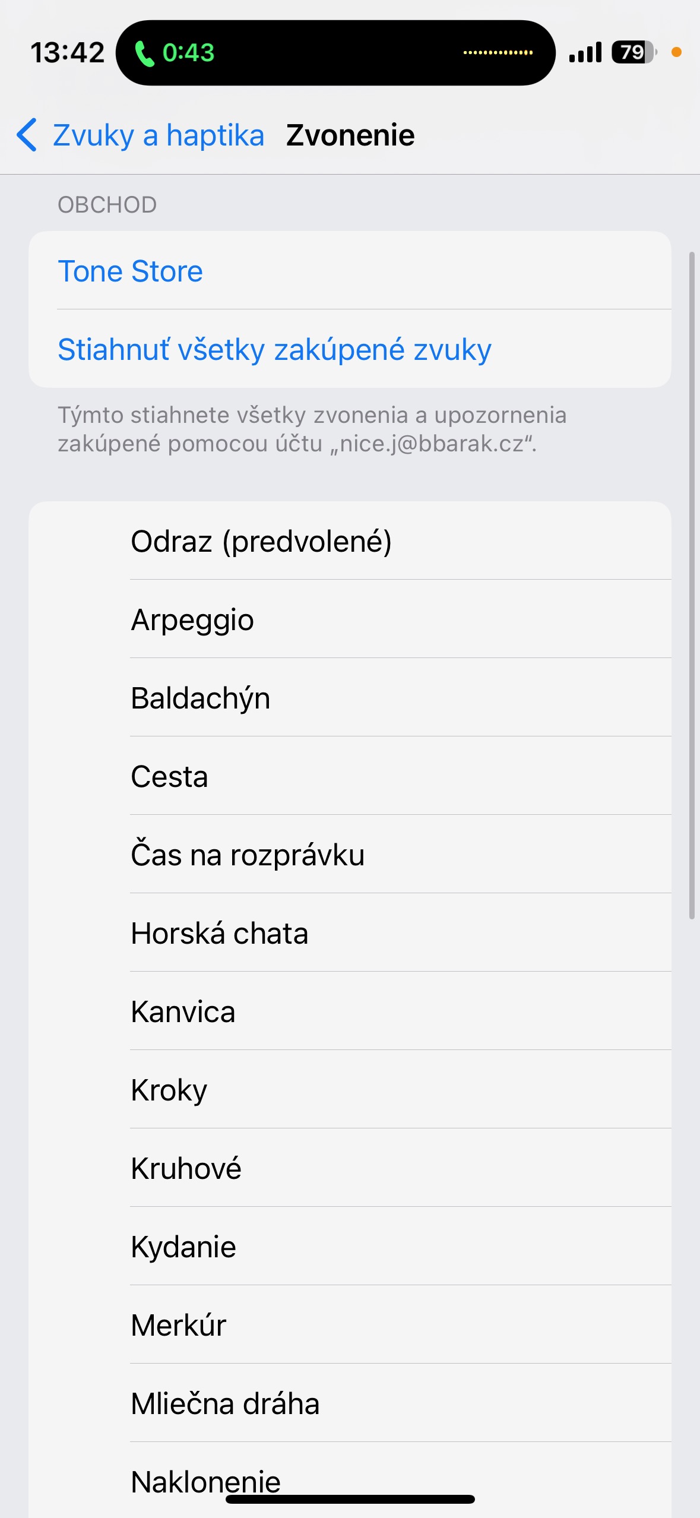
Task: Tap the orange microphone indicator dot
Action: click(x=676, y=52)
